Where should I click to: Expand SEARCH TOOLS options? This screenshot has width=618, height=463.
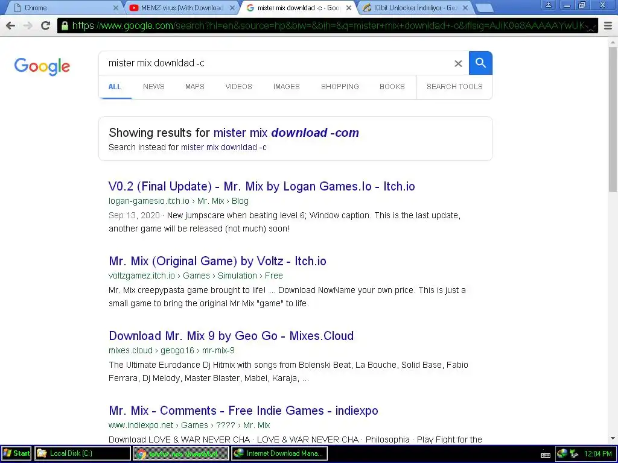(454, 87)
